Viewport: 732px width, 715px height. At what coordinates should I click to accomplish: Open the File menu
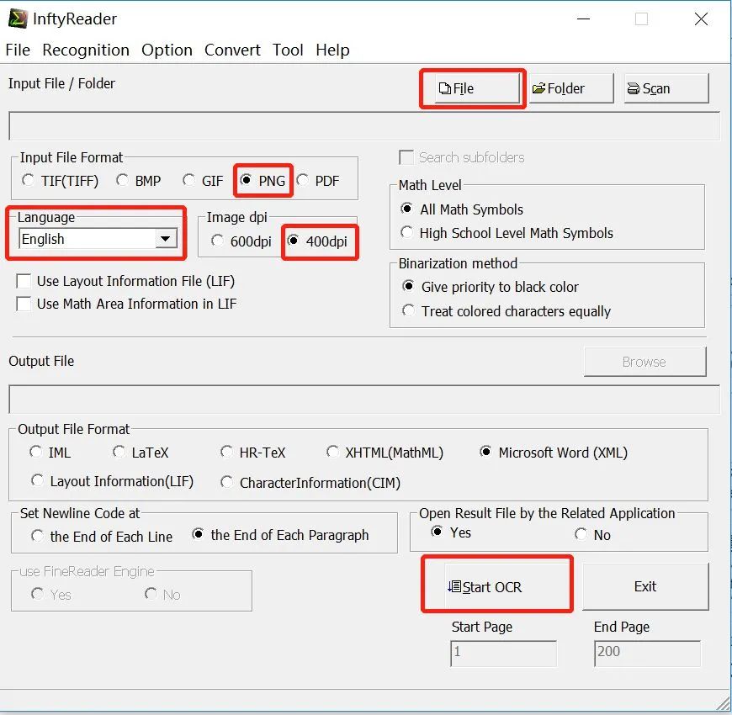18,50
